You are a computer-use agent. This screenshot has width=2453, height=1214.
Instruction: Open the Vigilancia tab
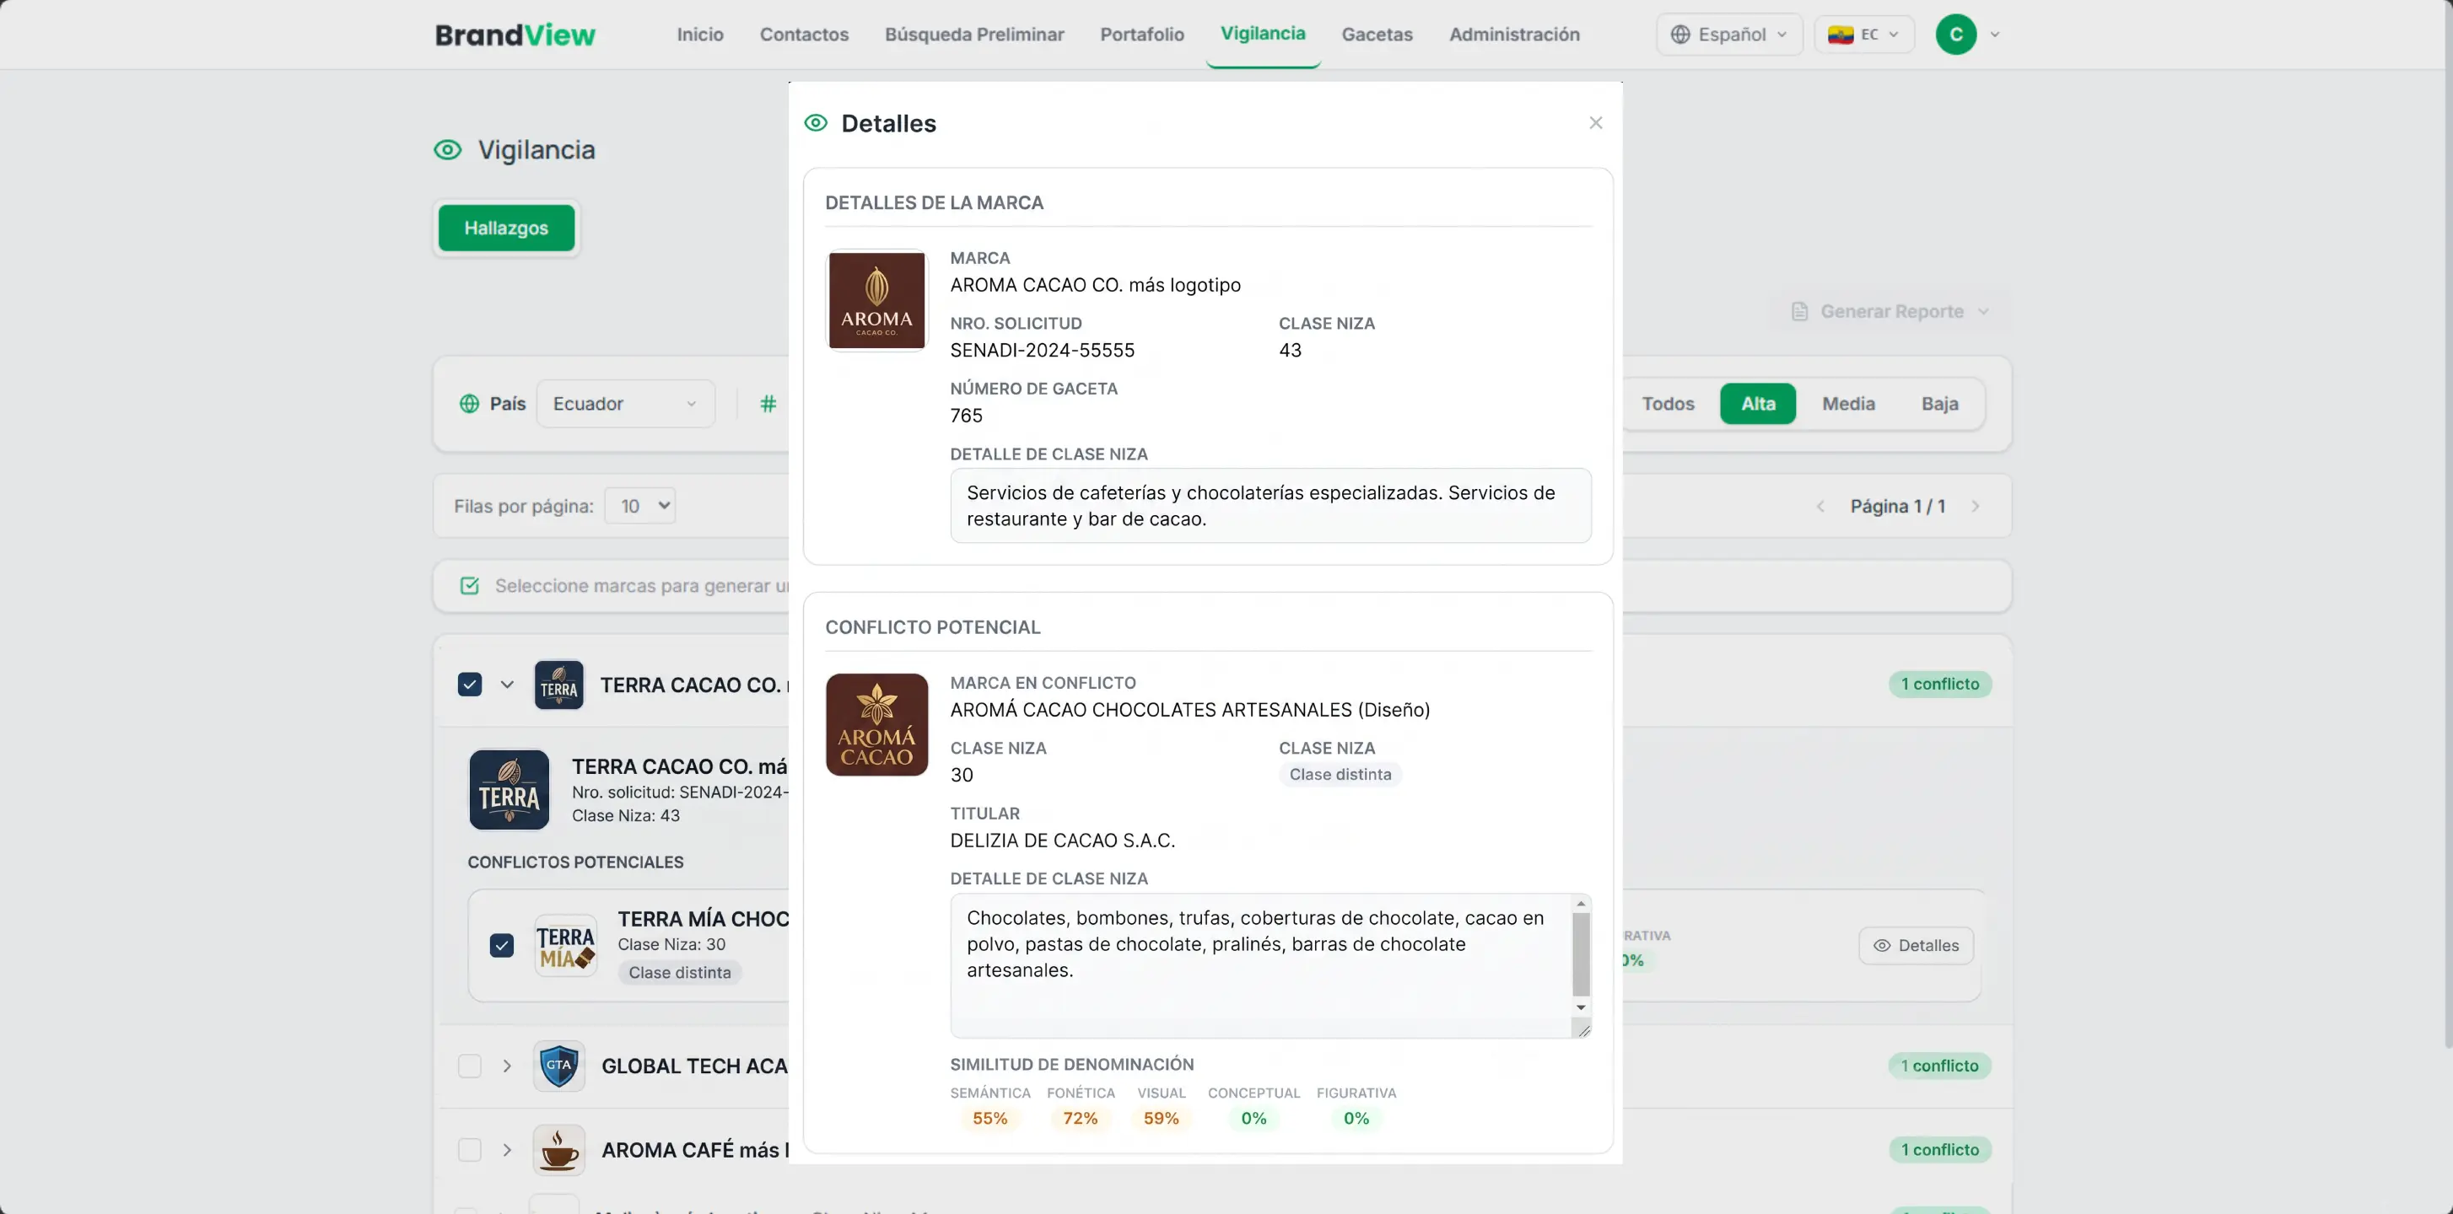[1263, 33]
